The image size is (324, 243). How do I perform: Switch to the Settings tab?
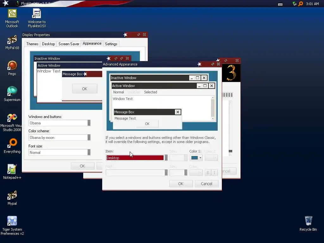tap(111, 44)
